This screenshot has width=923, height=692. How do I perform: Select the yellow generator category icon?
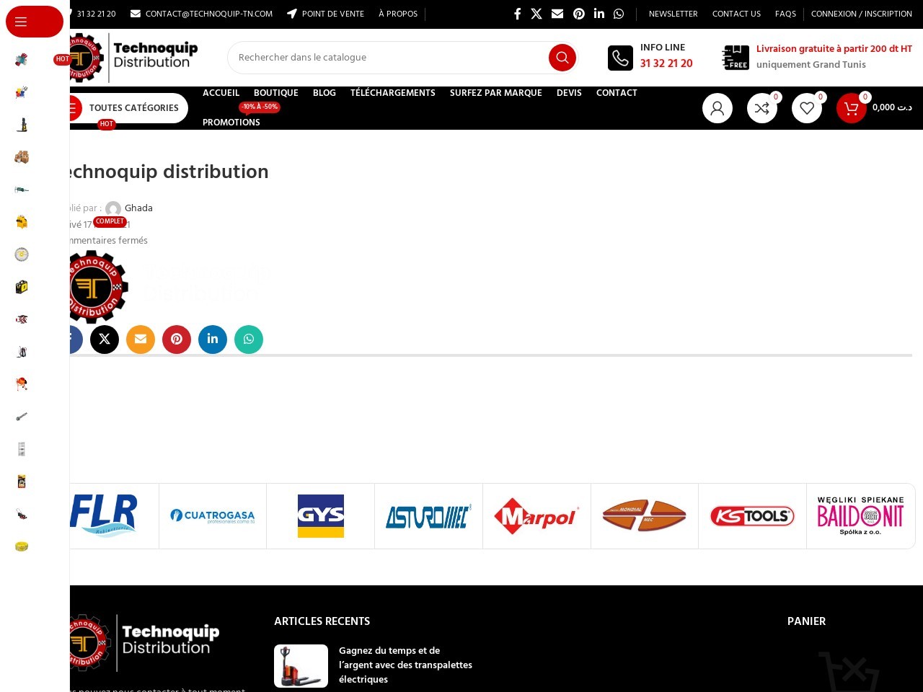pyautogui.click(x=22, y=222)
